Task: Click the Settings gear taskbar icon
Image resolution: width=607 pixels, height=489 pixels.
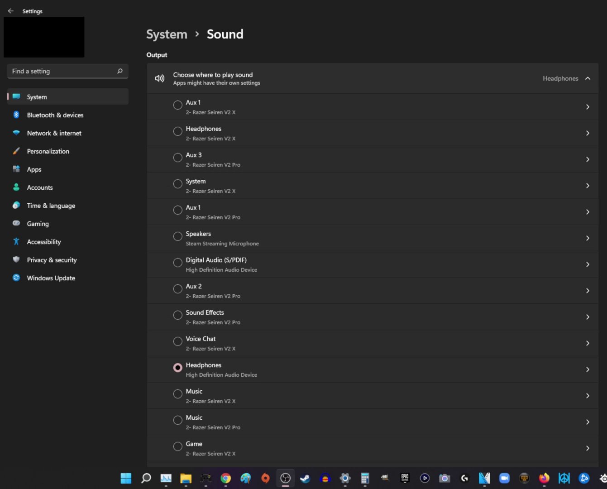Action: pos(345,478)
